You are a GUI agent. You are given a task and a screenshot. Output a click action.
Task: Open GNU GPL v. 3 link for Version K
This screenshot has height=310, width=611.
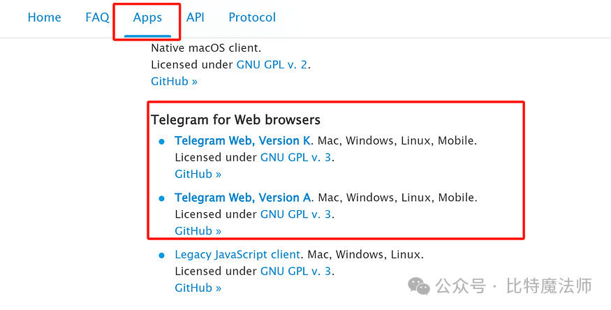[296, 158]
